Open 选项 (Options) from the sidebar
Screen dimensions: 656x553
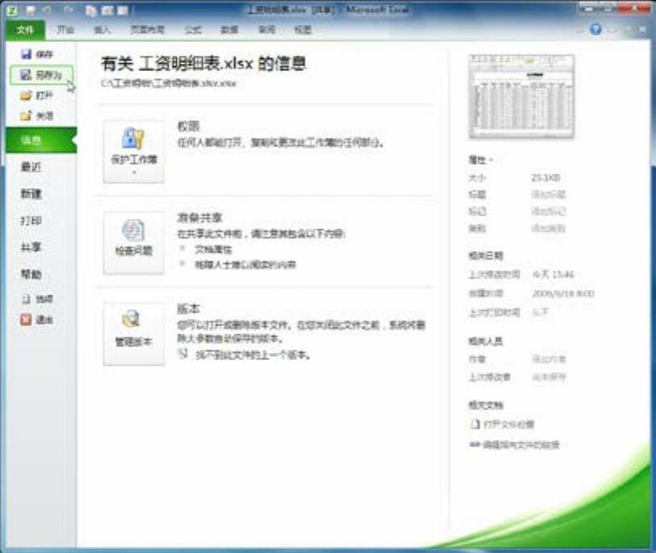click(37, 299)
